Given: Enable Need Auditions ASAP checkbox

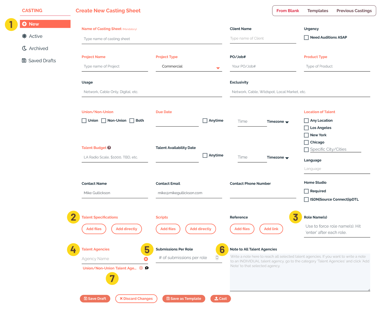Looking at the screenshot, I should (306, 38).
